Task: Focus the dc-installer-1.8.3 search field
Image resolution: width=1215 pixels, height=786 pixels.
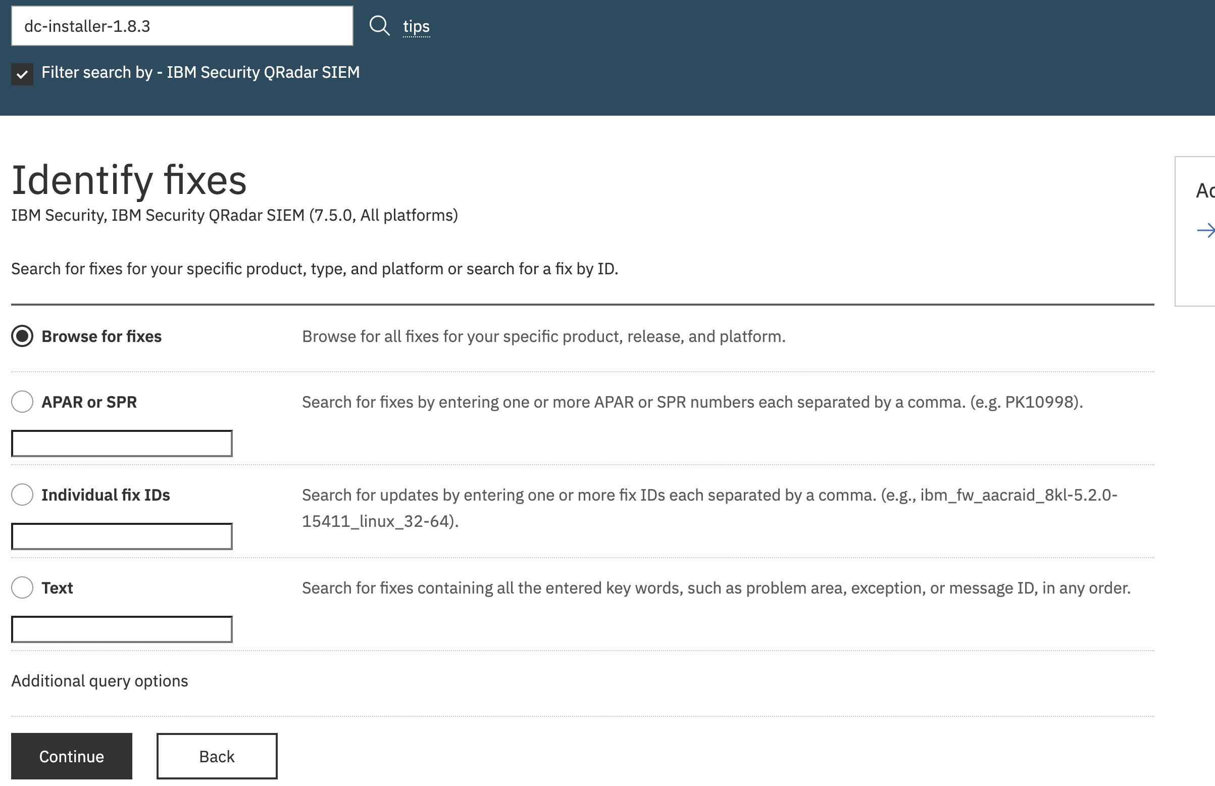Action: point(182,26)
